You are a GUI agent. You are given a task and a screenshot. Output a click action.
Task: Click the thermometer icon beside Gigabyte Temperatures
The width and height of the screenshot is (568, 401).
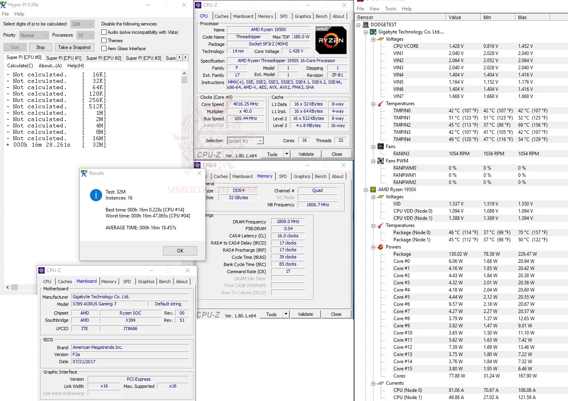[x=381, y=104]
